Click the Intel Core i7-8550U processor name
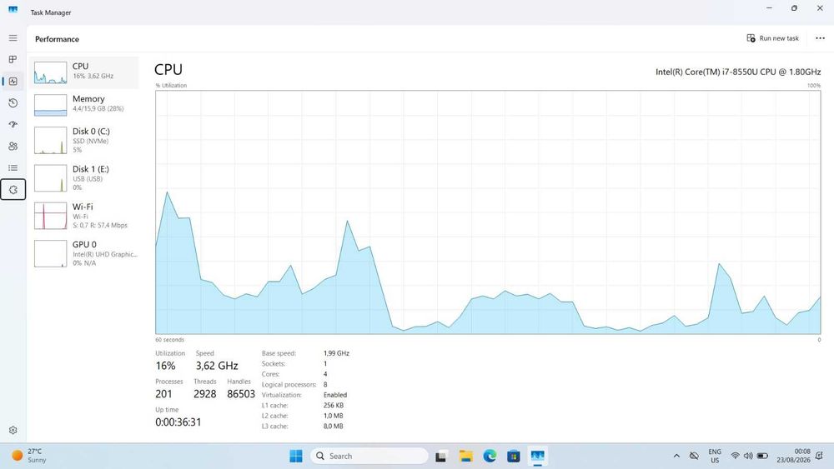The height and width of the screenshot is (469, 834). [x=738, y=72]
